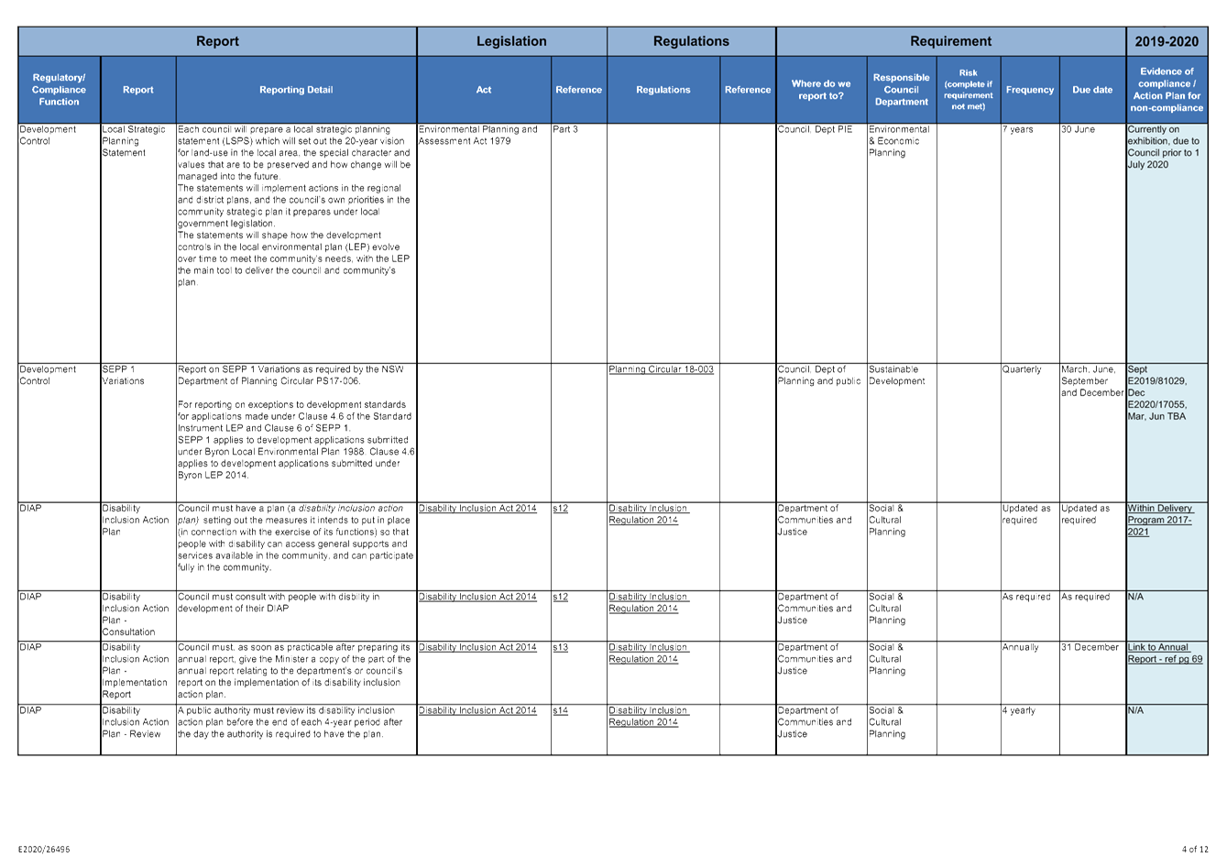
Task: Select the Due date column header
Action: [1092, 90]
